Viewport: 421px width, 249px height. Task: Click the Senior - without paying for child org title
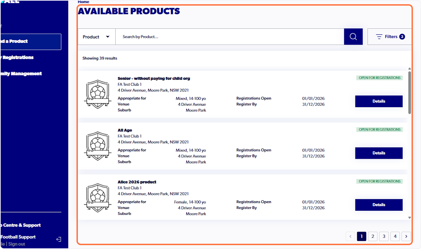[x=154, y=78]
